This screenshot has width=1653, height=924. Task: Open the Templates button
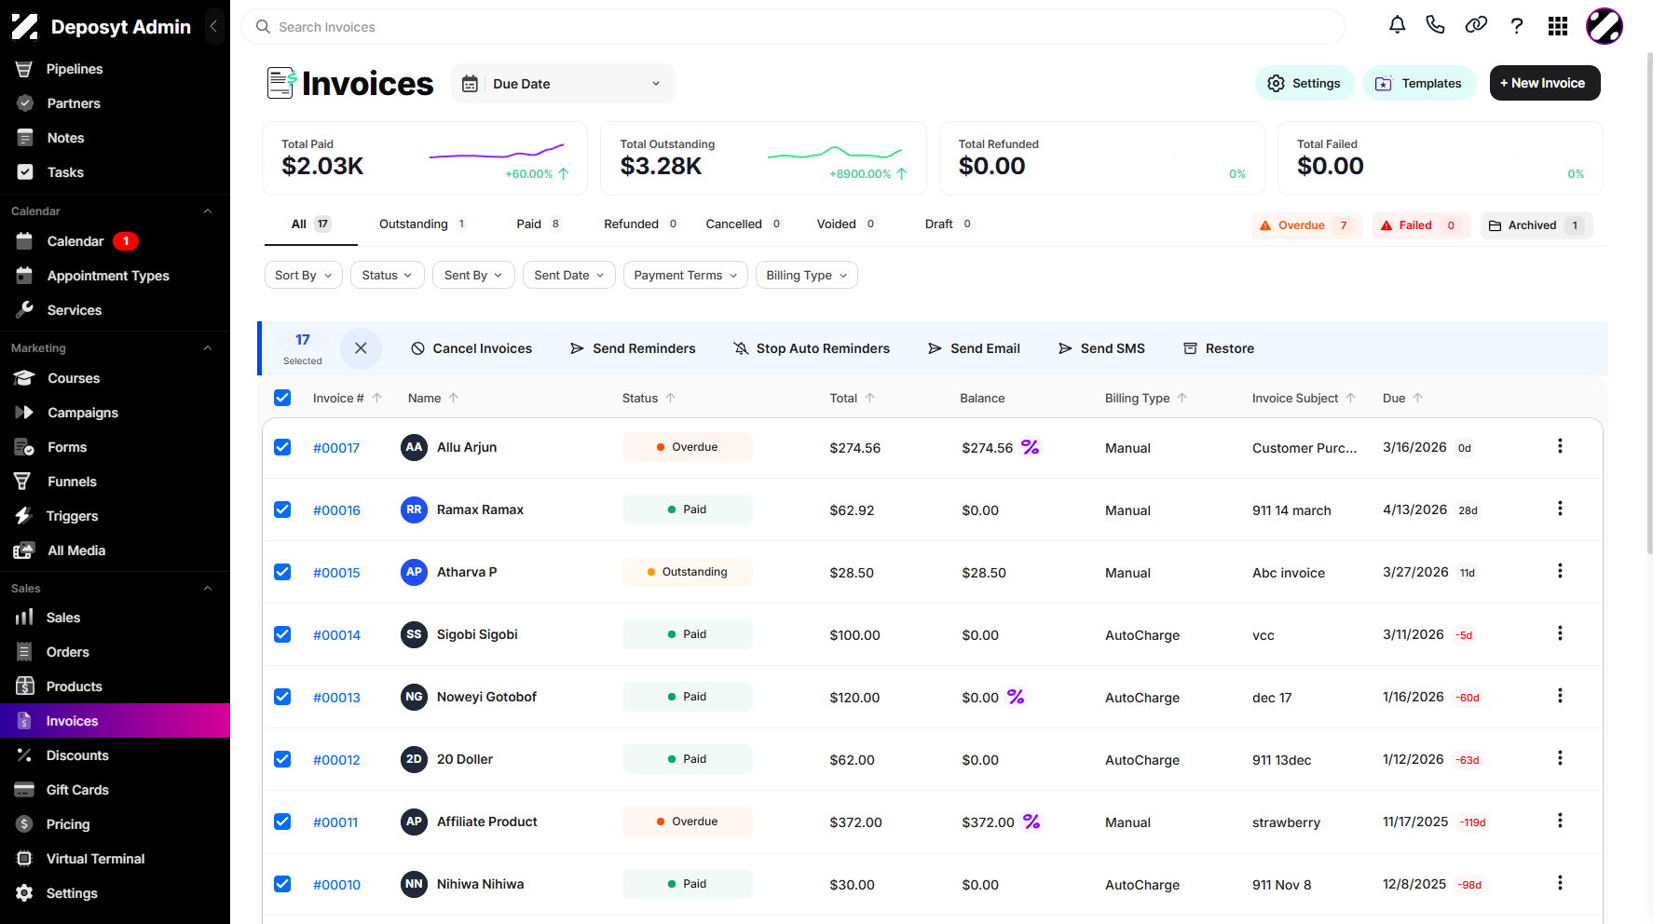click(1419, 83)
